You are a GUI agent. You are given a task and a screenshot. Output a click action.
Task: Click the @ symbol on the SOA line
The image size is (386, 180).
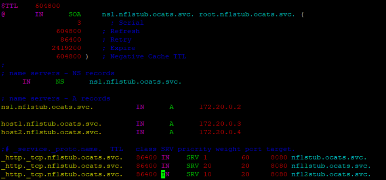pos(3,14)
